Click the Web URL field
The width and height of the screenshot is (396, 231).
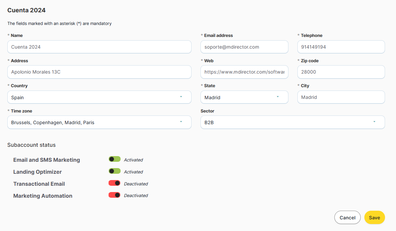[244, 72]
